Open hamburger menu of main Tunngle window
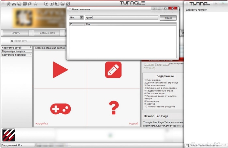This screenshot has height=148, width=228. coord(3,3)
